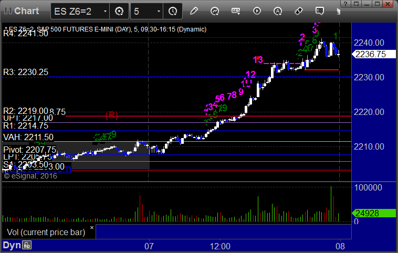Click the 2210.00 price axis label
The width and height of the screenshot is (398, 253).
click(369, 146)
